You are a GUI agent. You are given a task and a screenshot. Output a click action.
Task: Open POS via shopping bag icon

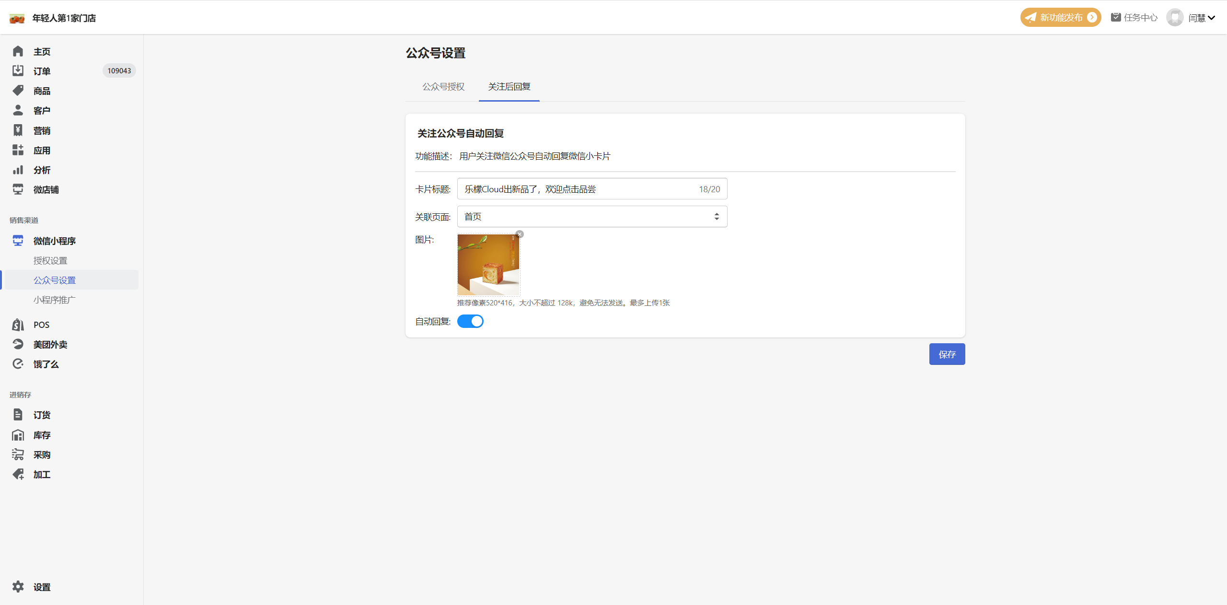[18, 325]
